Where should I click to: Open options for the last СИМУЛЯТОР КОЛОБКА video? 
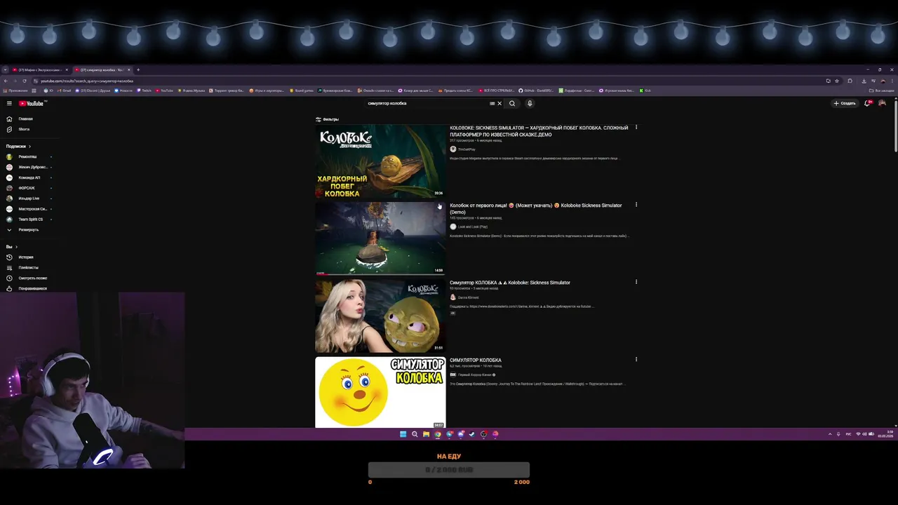point(636,359)
